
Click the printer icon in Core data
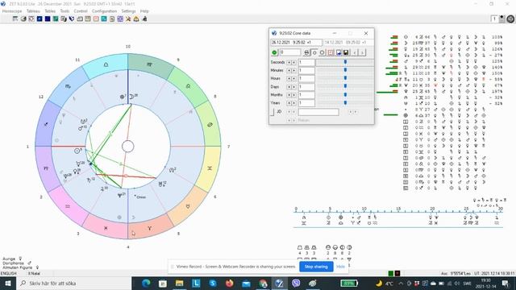[x=306, y=52]
